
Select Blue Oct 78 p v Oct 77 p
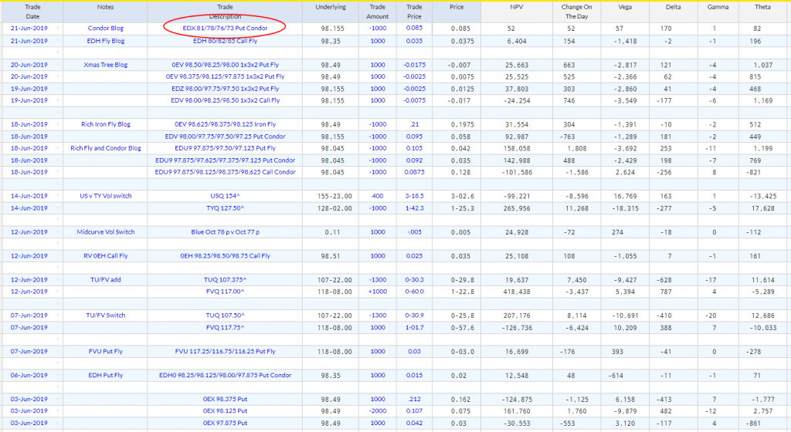click(x=225, y=232)
